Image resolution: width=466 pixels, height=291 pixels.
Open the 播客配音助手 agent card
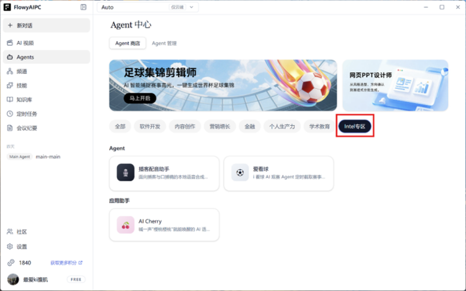click(x=164, y=174)
